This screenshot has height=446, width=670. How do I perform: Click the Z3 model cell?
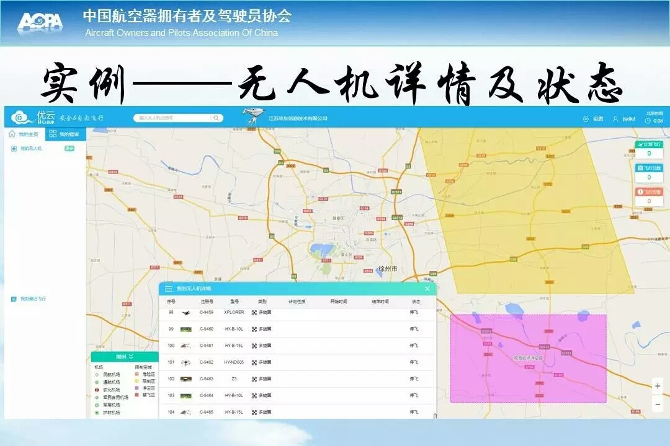pos(234,379)
